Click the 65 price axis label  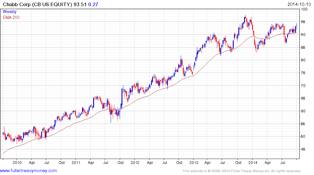click(x=303, y=98)
